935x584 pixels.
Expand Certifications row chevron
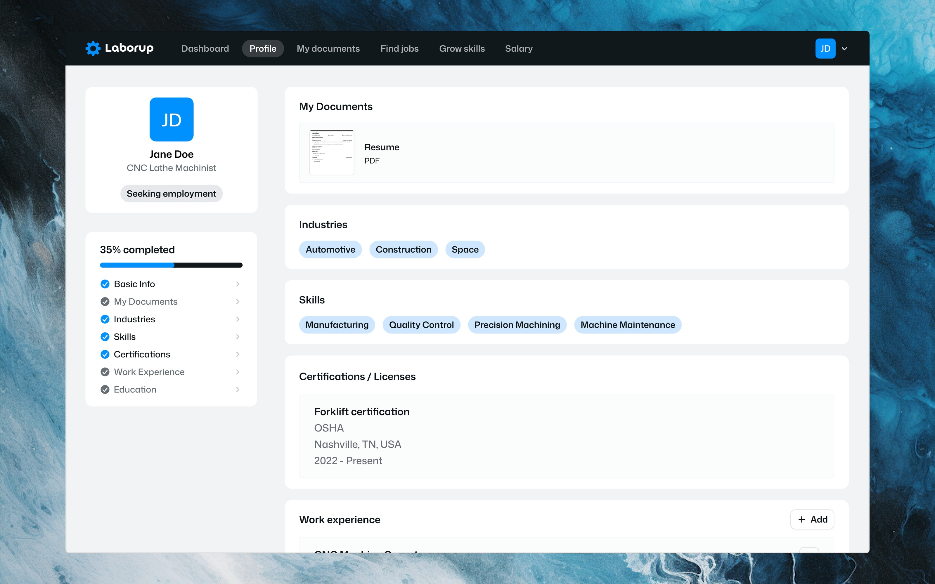click(x=238, y=354)
